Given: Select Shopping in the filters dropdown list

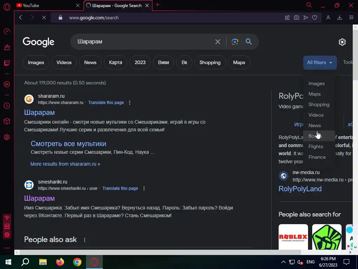Looking at the screenshot, I should (x=319, y=104).
